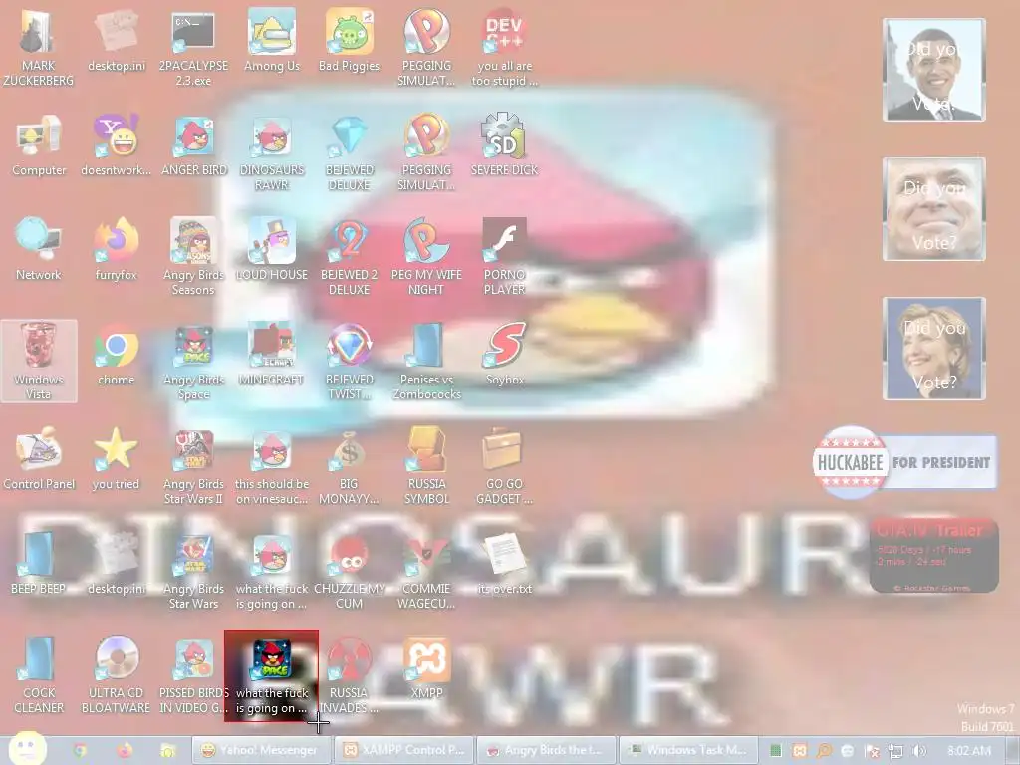Open the Control Panel icon
The width and height of the screenshot is (1020, 765).
(39, 459)
